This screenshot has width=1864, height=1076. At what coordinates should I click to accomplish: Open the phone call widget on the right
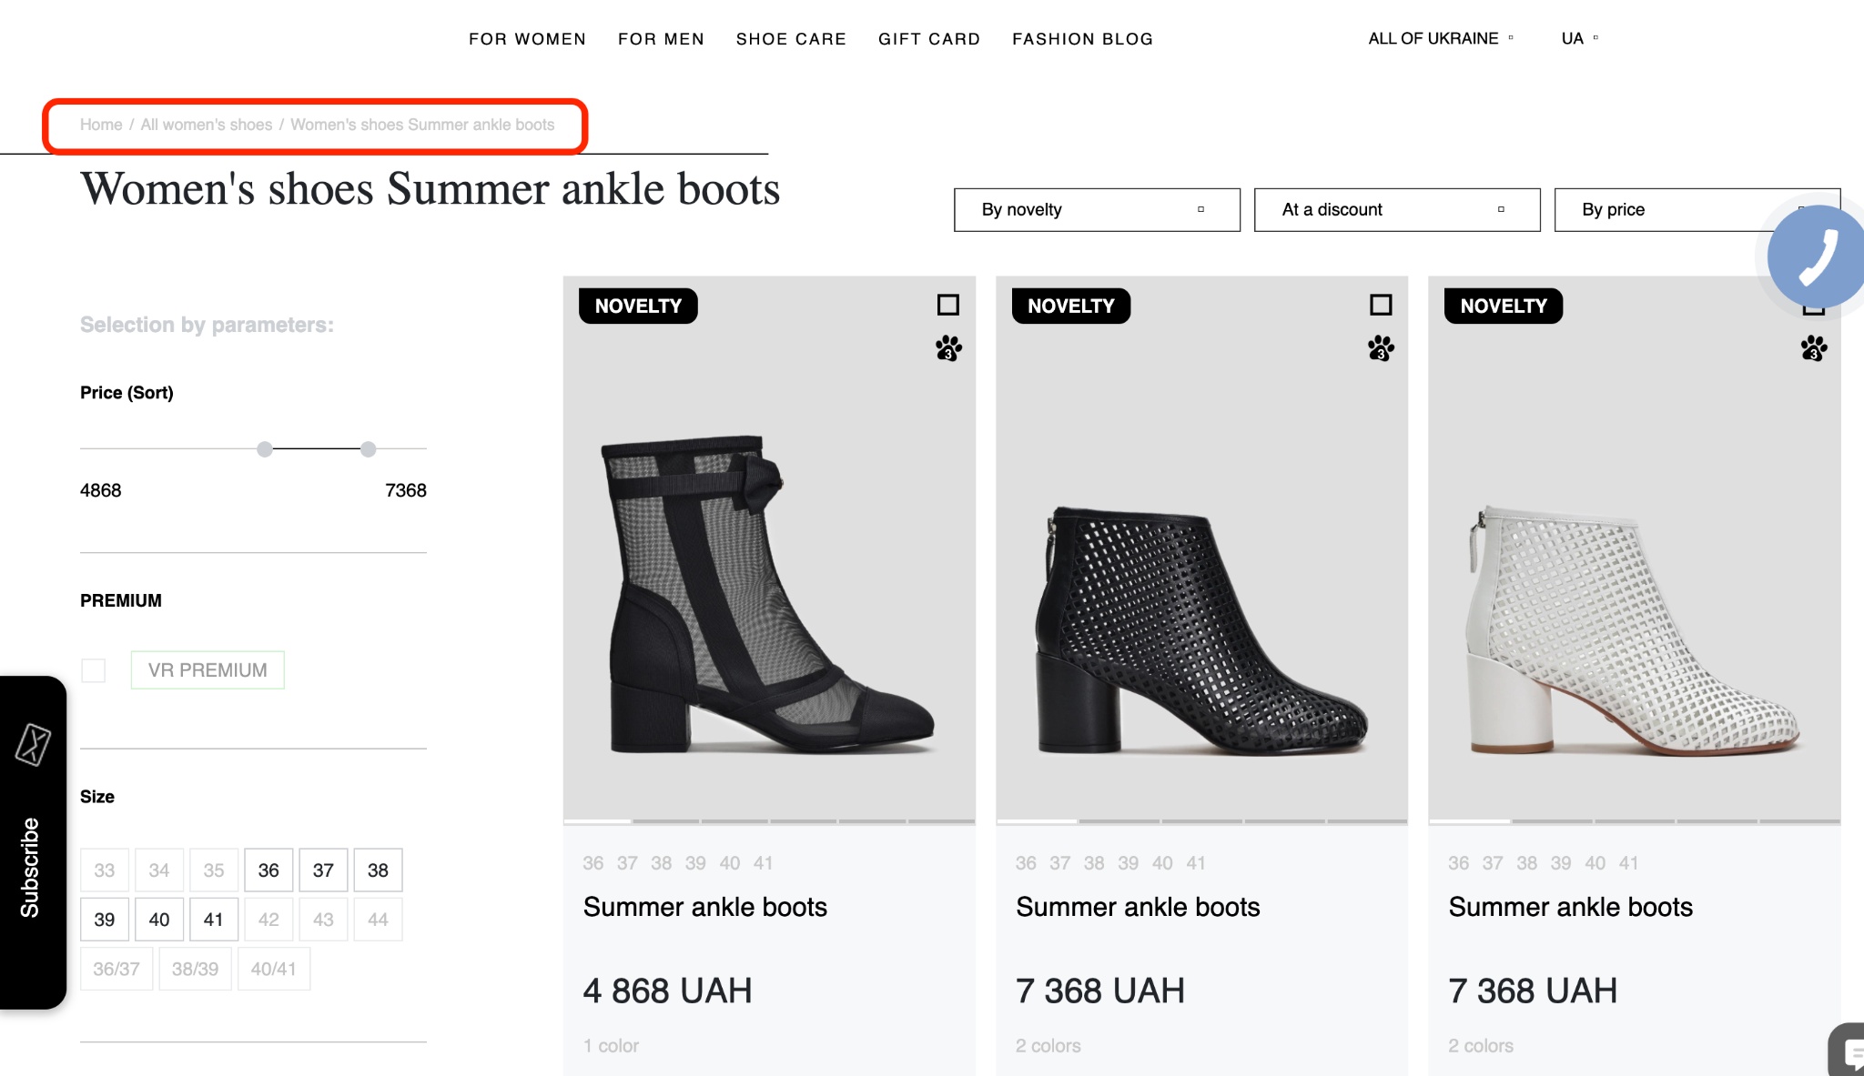[x=1814, y=256]
